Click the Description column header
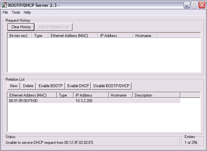Viewport: 207px width, 151px height. [x=157, y=95]
